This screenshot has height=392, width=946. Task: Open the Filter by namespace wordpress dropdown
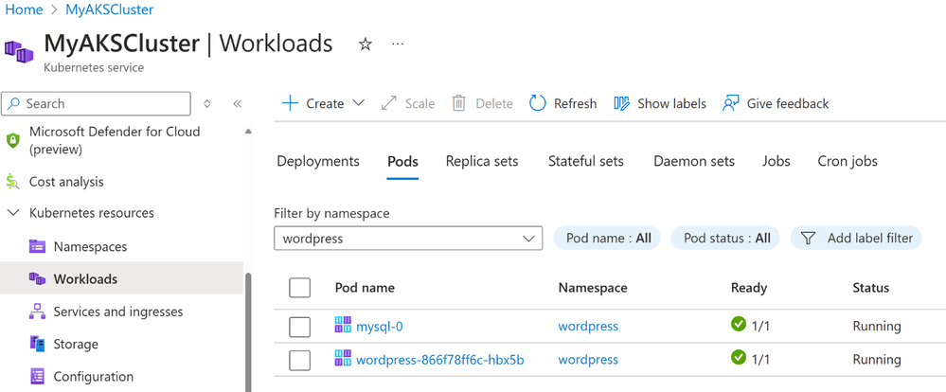408,239
